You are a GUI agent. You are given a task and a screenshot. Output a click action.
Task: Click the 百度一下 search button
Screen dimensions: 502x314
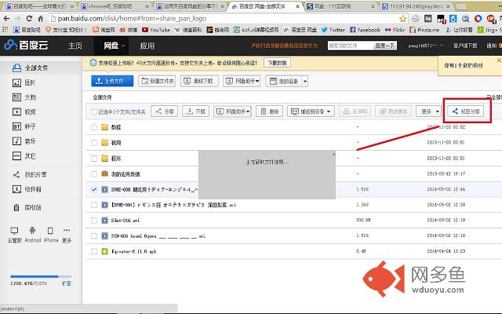pos(385,46)
